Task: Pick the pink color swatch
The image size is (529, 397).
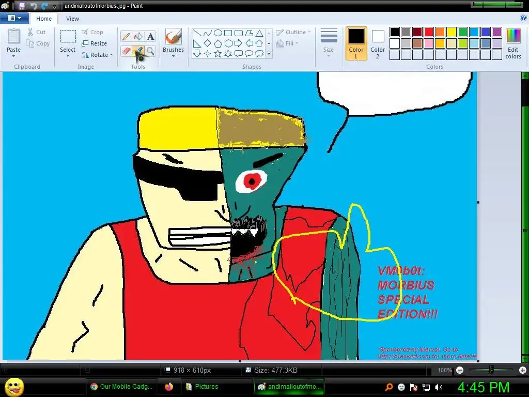Action: tap(429, 43)
